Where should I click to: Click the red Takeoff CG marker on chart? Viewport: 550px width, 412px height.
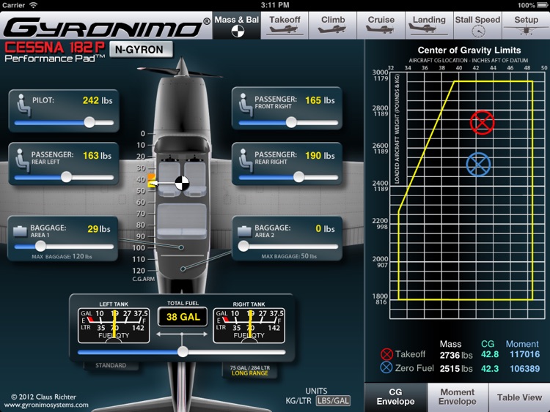click(x=483, y=122)
